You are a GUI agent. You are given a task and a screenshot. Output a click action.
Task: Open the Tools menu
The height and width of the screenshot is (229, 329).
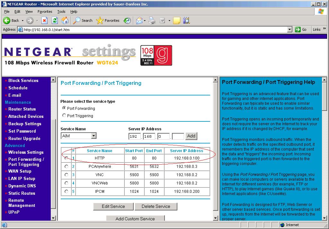coord(61,12)
